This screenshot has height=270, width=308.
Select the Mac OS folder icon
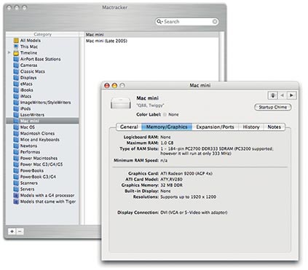click(x=16, y=127)
